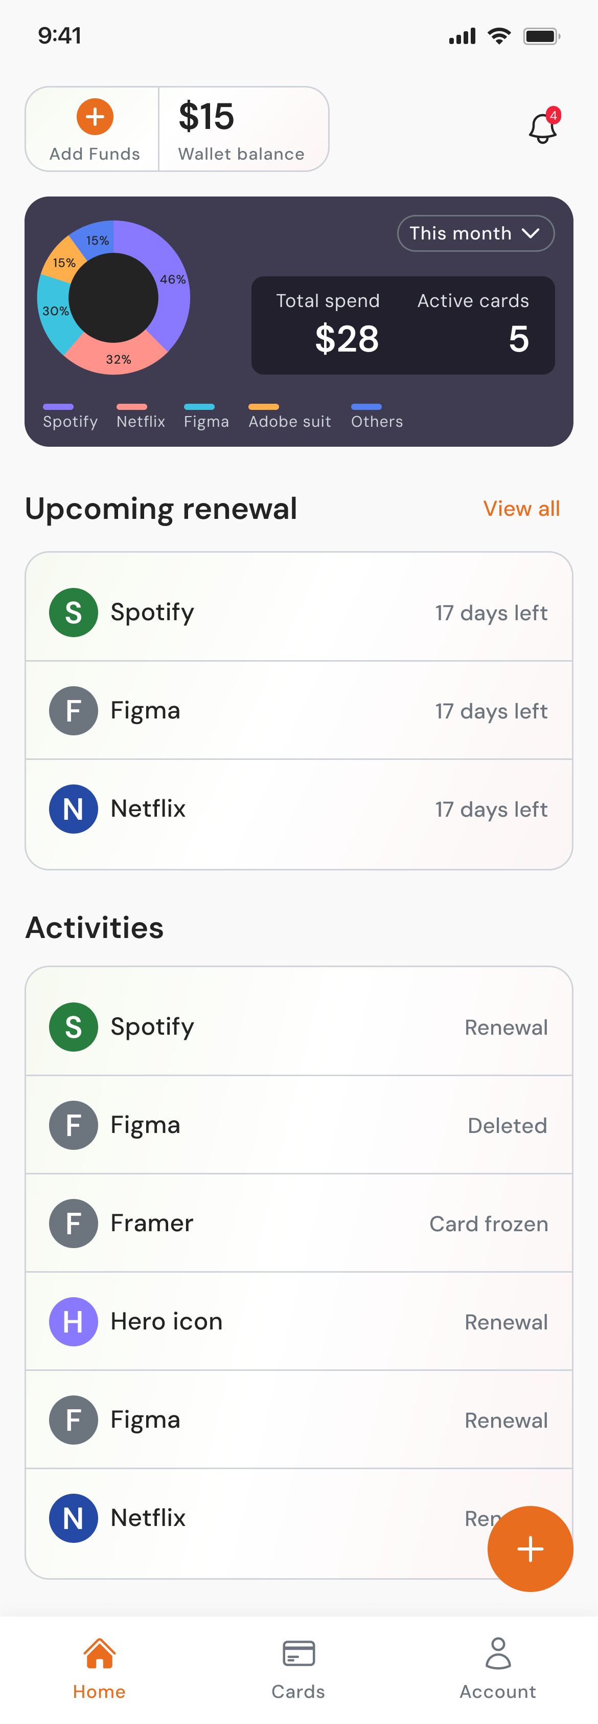
Task: Tap the blue Netflix avatar in Upcoming renewal
Action: pos(74,809)
